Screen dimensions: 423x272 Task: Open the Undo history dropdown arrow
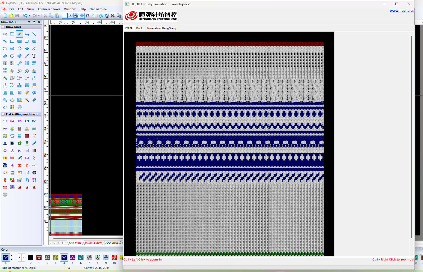pos(29,16)
